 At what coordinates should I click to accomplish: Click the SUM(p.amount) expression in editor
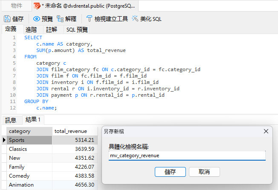[x=55, y=50]
